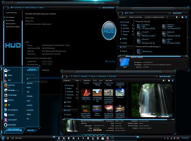Image resolution: width=191 pixels, height=141 pixels.
Task: Open Advanced system settings link
Action: pyautogui.click(x=13, y=27)
